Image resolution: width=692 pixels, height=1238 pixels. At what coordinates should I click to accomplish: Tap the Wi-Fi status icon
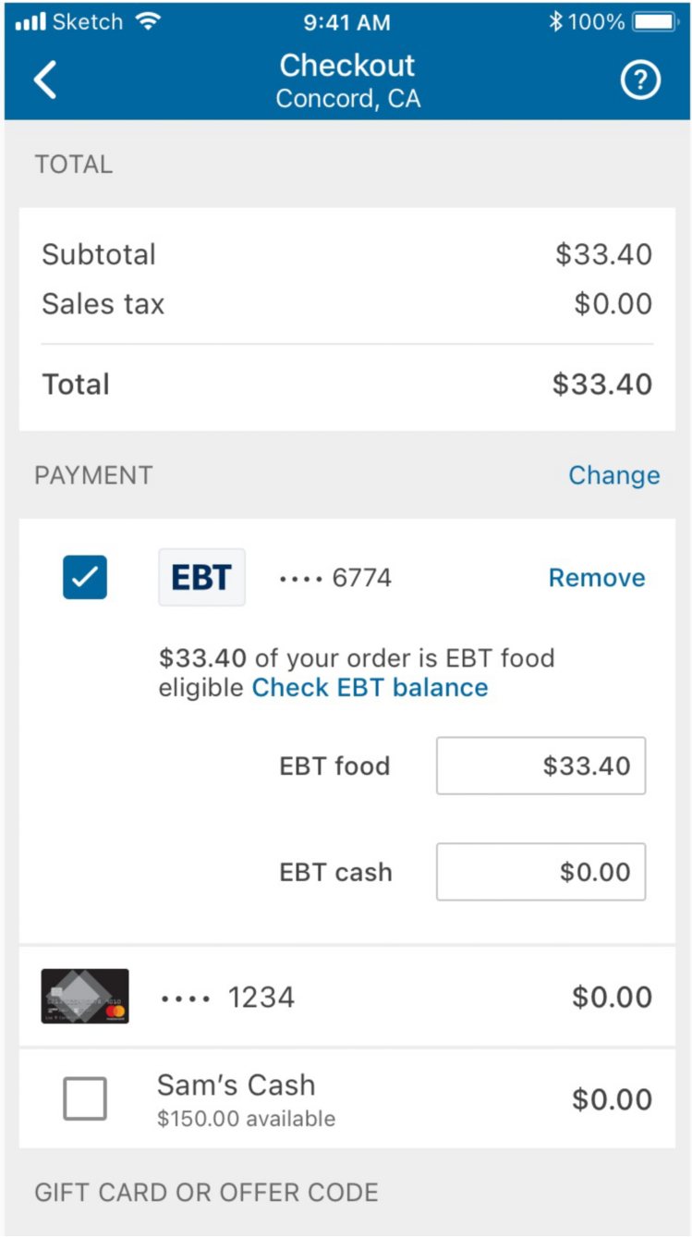tap(148, 21)
